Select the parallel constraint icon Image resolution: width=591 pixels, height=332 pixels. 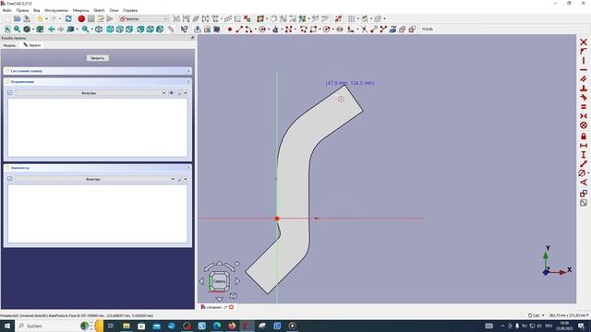click(x=584, y=78)
